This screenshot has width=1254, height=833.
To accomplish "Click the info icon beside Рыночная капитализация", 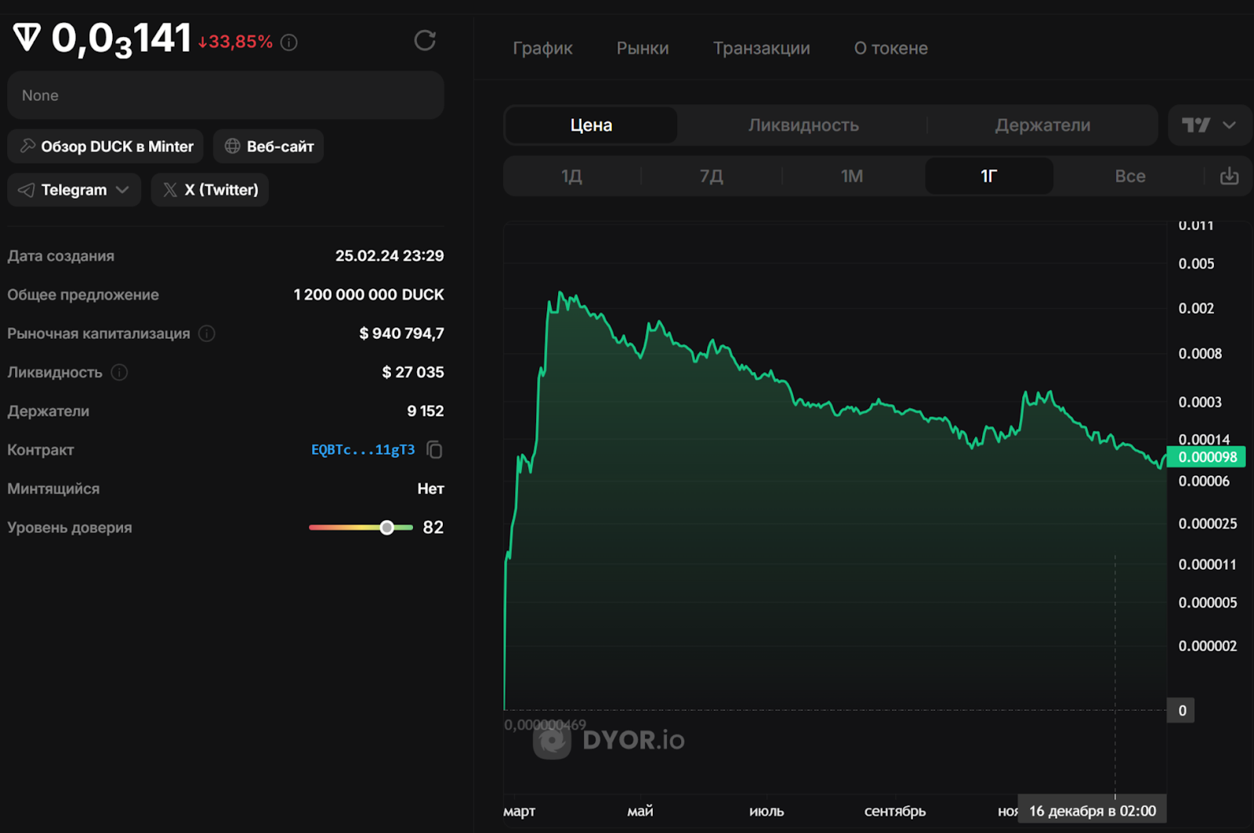I will (207, 334).
